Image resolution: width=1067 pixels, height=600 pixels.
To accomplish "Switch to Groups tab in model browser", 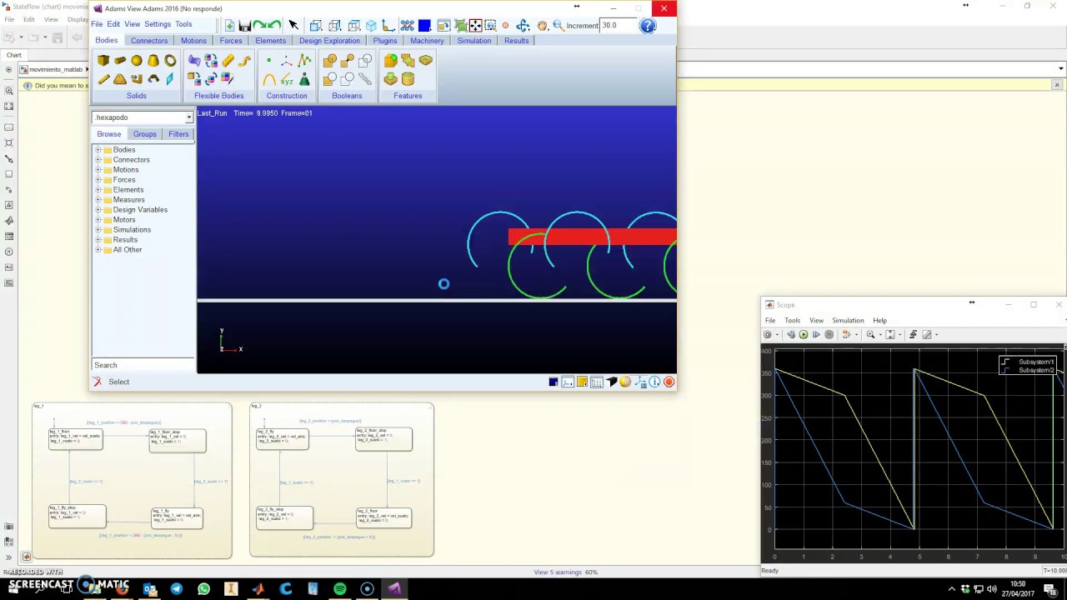I will pos(144,134).
